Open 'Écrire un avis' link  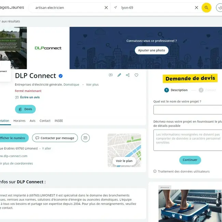(30, 97)
